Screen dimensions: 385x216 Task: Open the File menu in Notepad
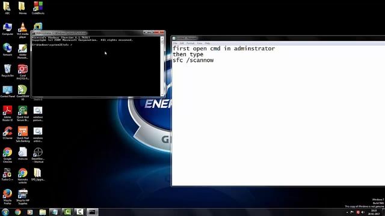click(175, 43)
